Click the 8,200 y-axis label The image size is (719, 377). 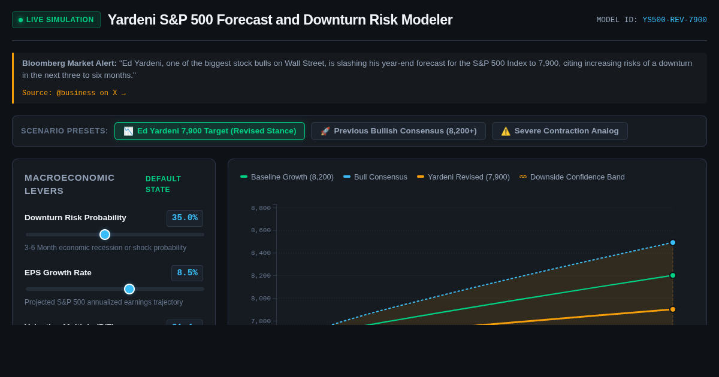pyautogui.click(x=261, y=276)
